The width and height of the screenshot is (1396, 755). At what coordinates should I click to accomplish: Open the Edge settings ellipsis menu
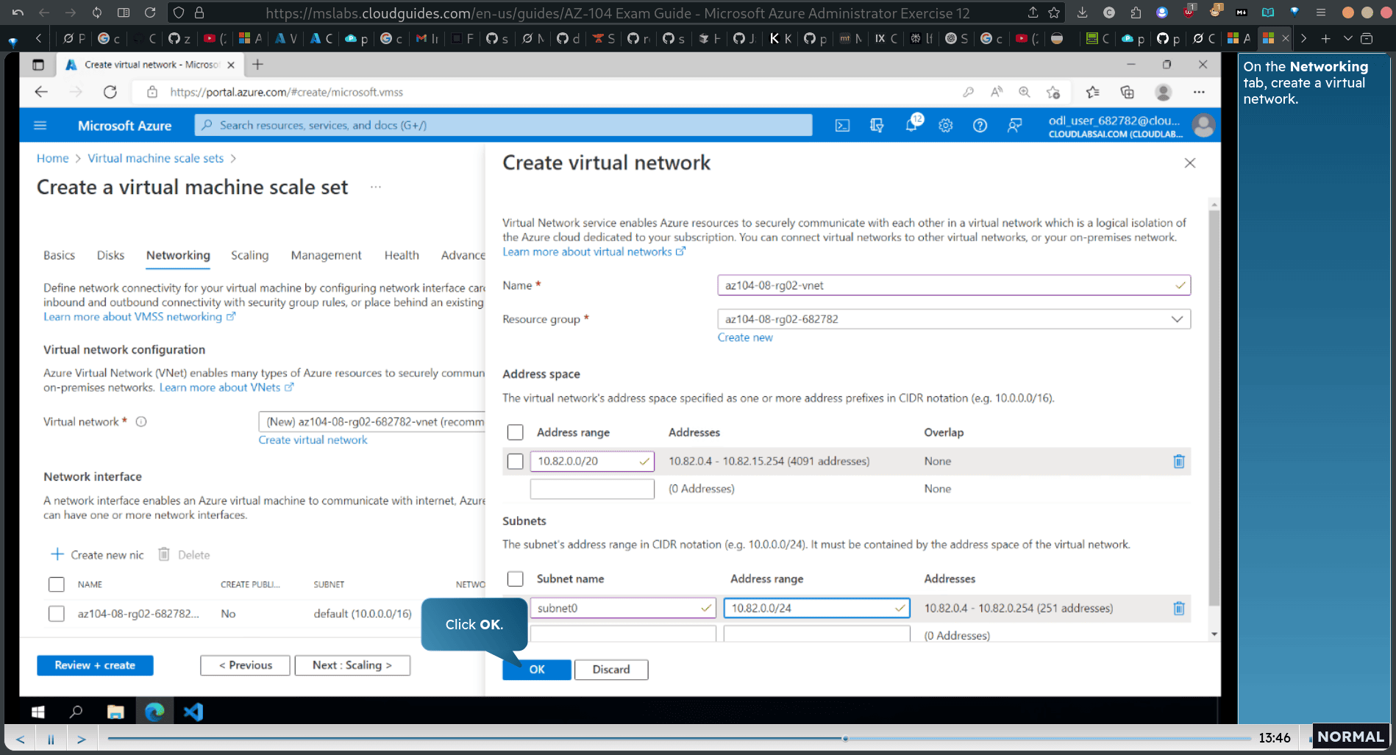click(x=1199, y=92)
